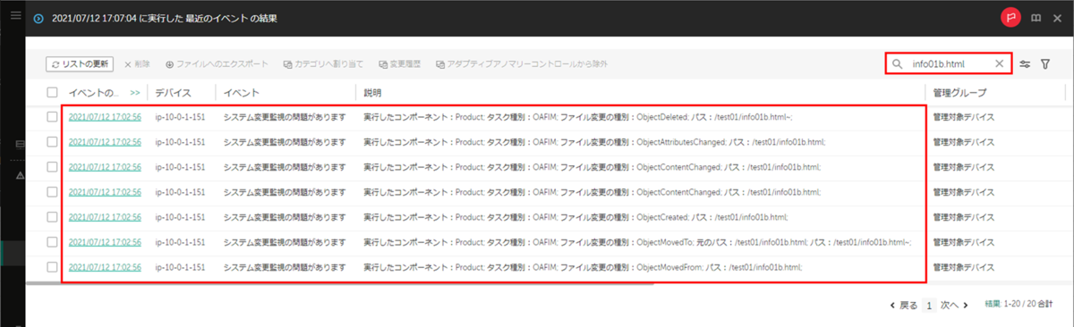
Task: Open 変更履歴 change history item
Action: pos(400,64)
